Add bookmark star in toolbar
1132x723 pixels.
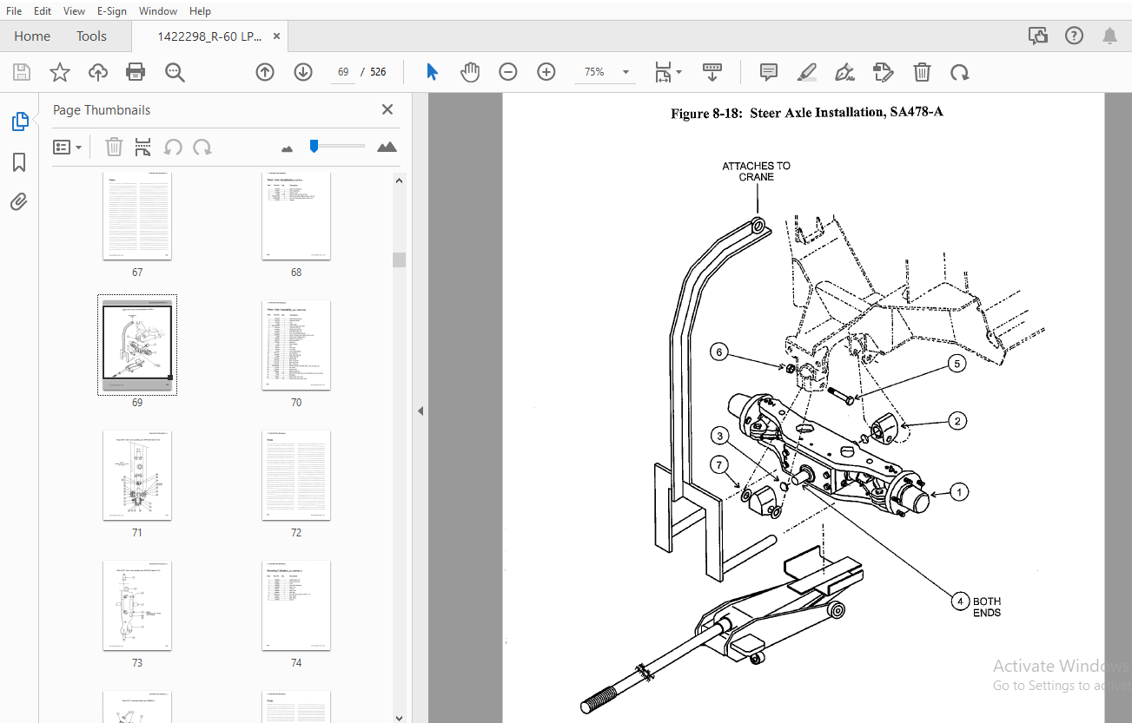tap(60, 72)
